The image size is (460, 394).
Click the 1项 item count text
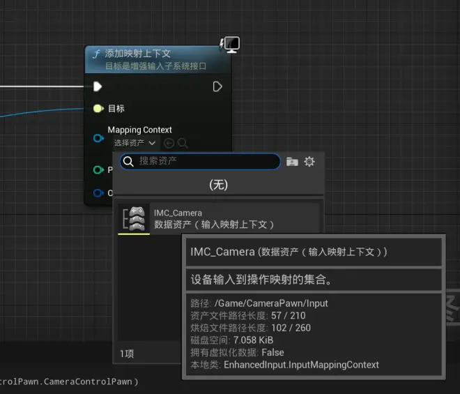[x=127, y=354]
